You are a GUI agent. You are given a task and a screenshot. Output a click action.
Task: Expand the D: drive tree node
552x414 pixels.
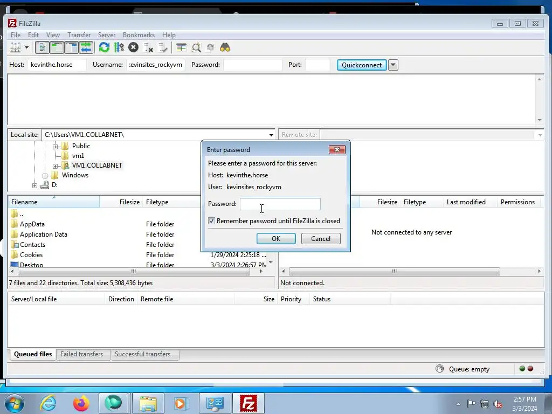point(34,185)
